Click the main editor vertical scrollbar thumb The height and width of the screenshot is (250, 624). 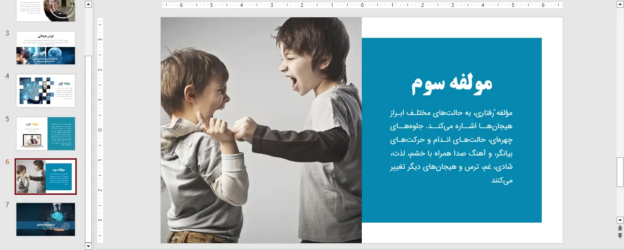pyautogui.click(x=620, y=172)
